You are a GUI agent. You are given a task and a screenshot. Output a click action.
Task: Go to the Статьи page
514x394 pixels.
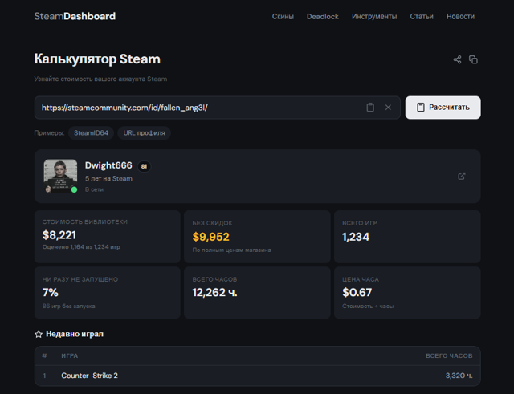422,16
